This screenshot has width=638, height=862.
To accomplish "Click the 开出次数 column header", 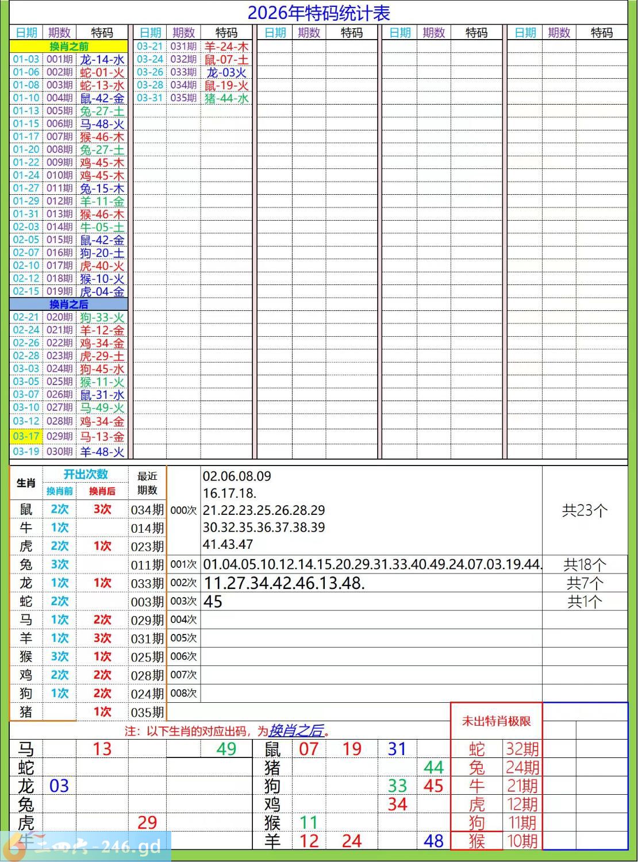I will click(85, 475).
